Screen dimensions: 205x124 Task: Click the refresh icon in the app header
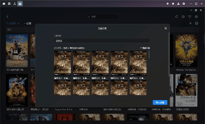(x=177, y=17)
